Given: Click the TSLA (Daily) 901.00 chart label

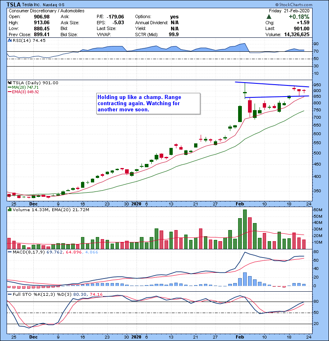Looking at the screenshot, I should 35,83.
